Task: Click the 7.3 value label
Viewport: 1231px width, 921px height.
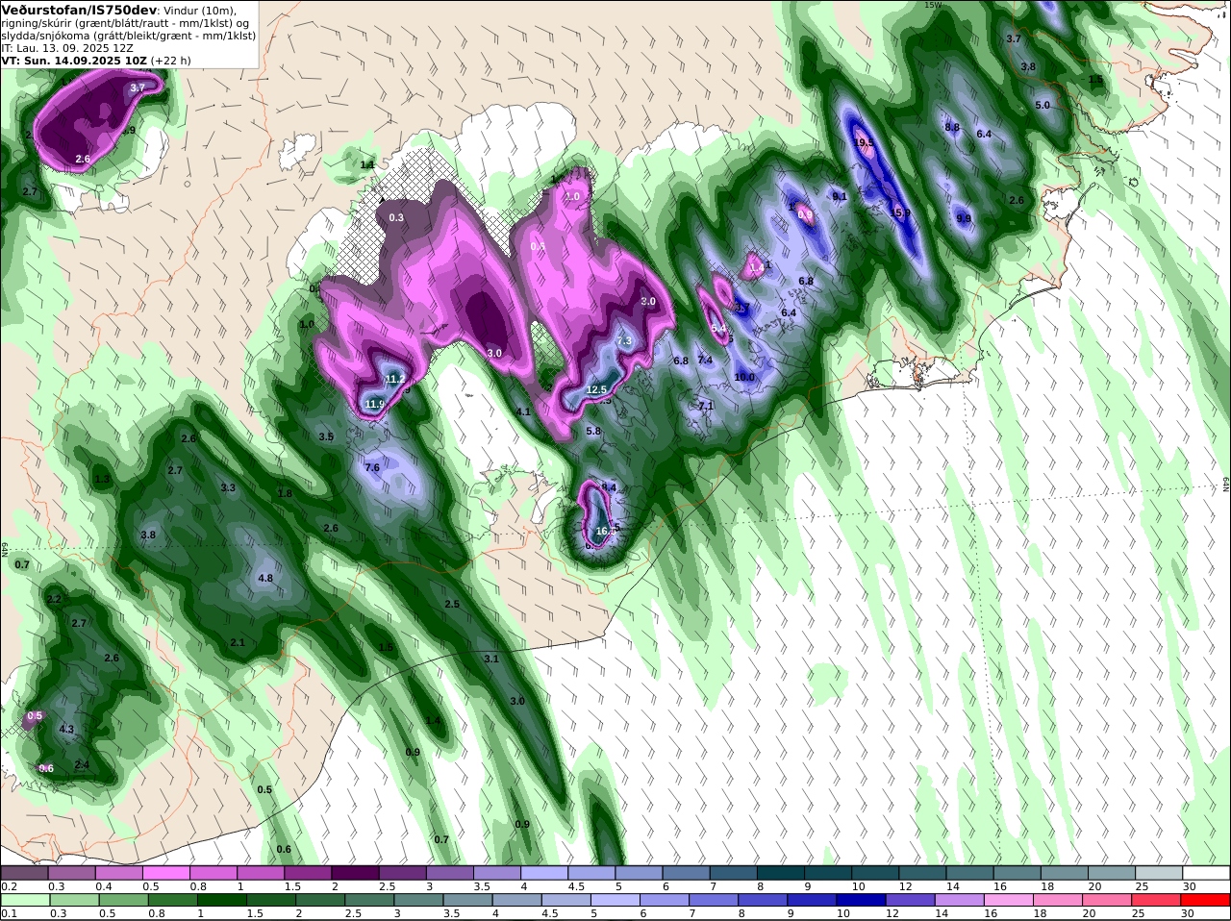Action: (x=624, y=341)
